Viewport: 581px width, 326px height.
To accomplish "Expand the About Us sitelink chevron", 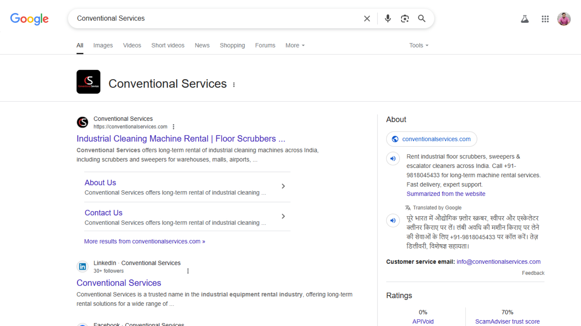I will [283, 186].
